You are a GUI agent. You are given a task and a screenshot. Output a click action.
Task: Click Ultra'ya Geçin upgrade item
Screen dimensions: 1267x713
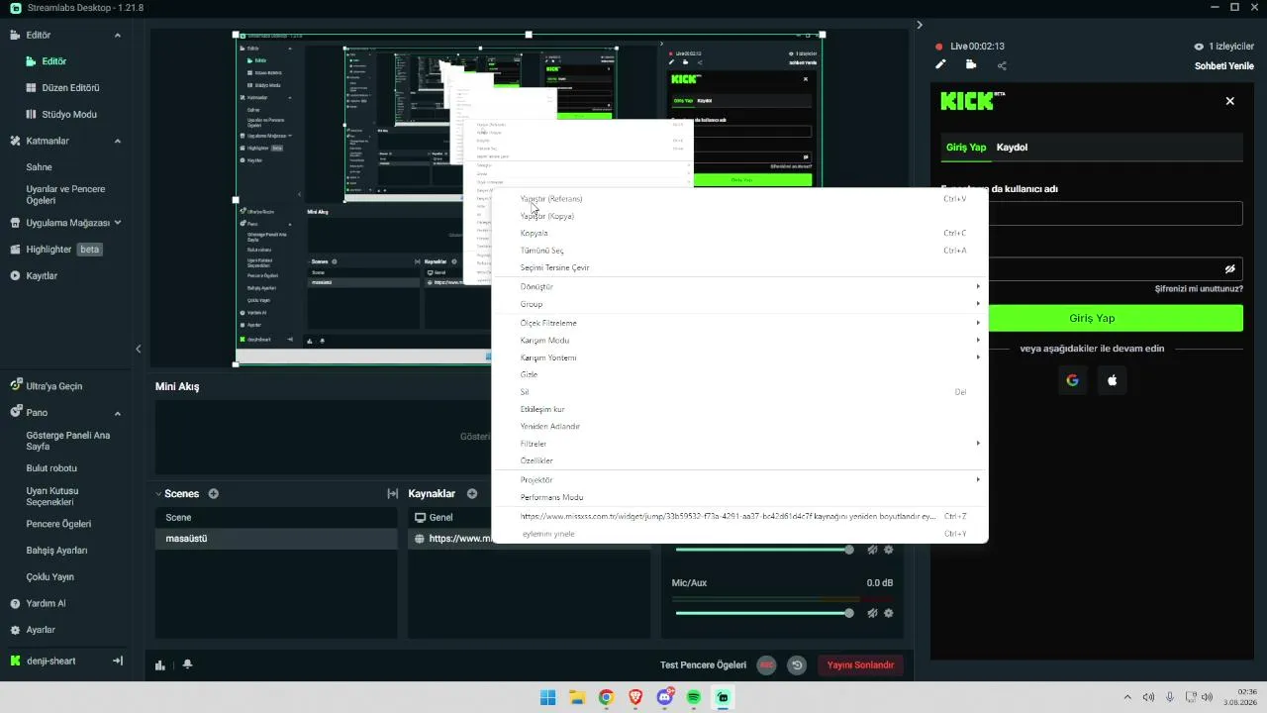point(54,386)
